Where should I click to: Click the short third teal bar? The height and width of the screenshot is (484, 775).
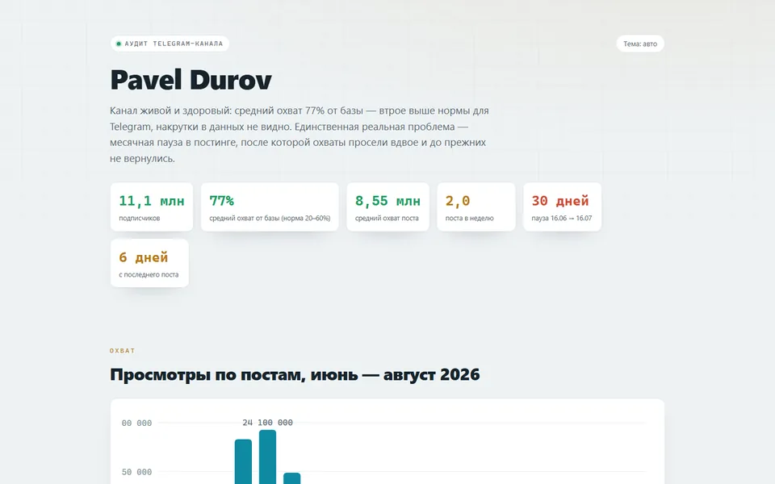click(x=291, y=478)
